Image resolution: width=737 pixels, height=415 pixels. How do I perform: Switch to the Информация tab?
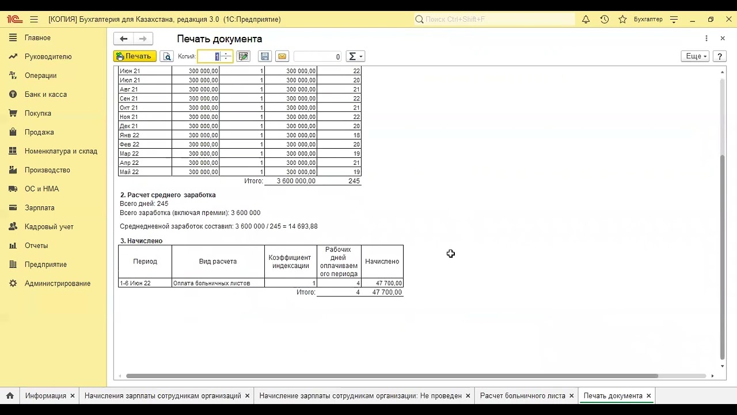click(45, 396)
